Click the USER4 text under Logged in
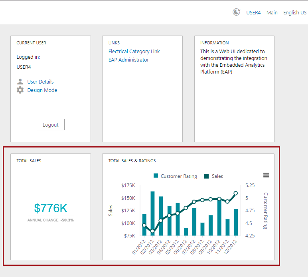Viewport: 308px width, 277px height. coord(24,67)
